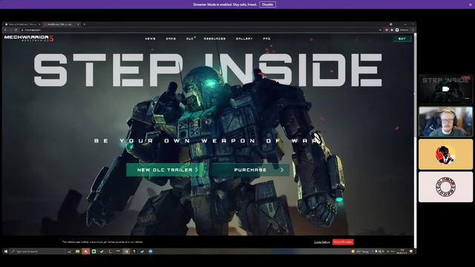Open the browser extensions puzzle icon
475x267 pixels.
(x=392, y=30)
